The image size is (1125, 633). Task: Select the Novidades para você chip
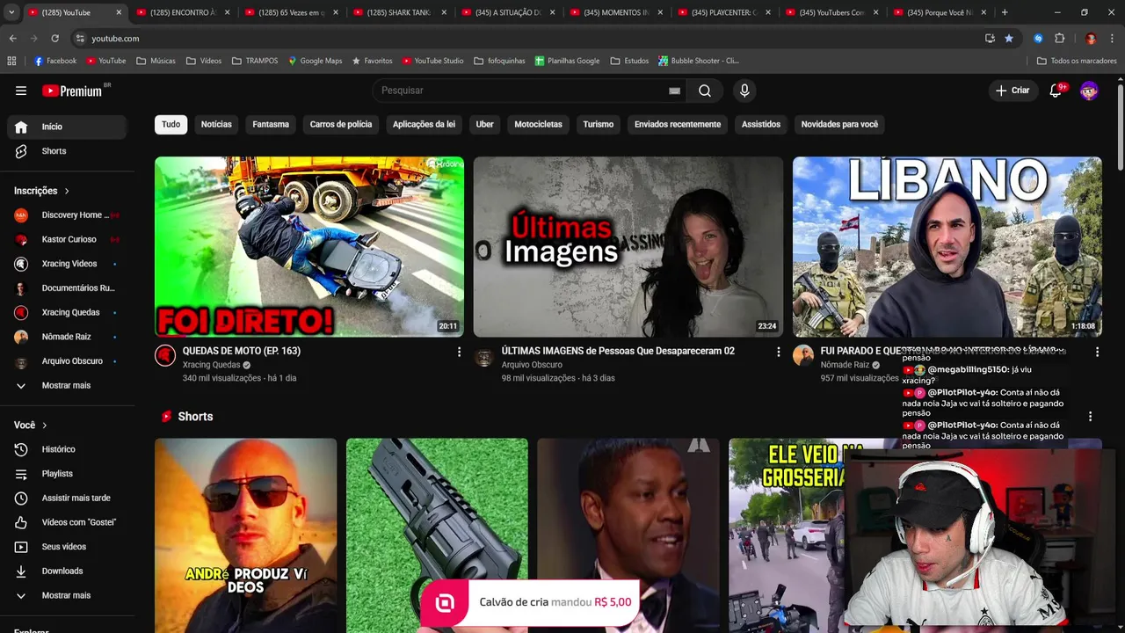tap(839, 124)
